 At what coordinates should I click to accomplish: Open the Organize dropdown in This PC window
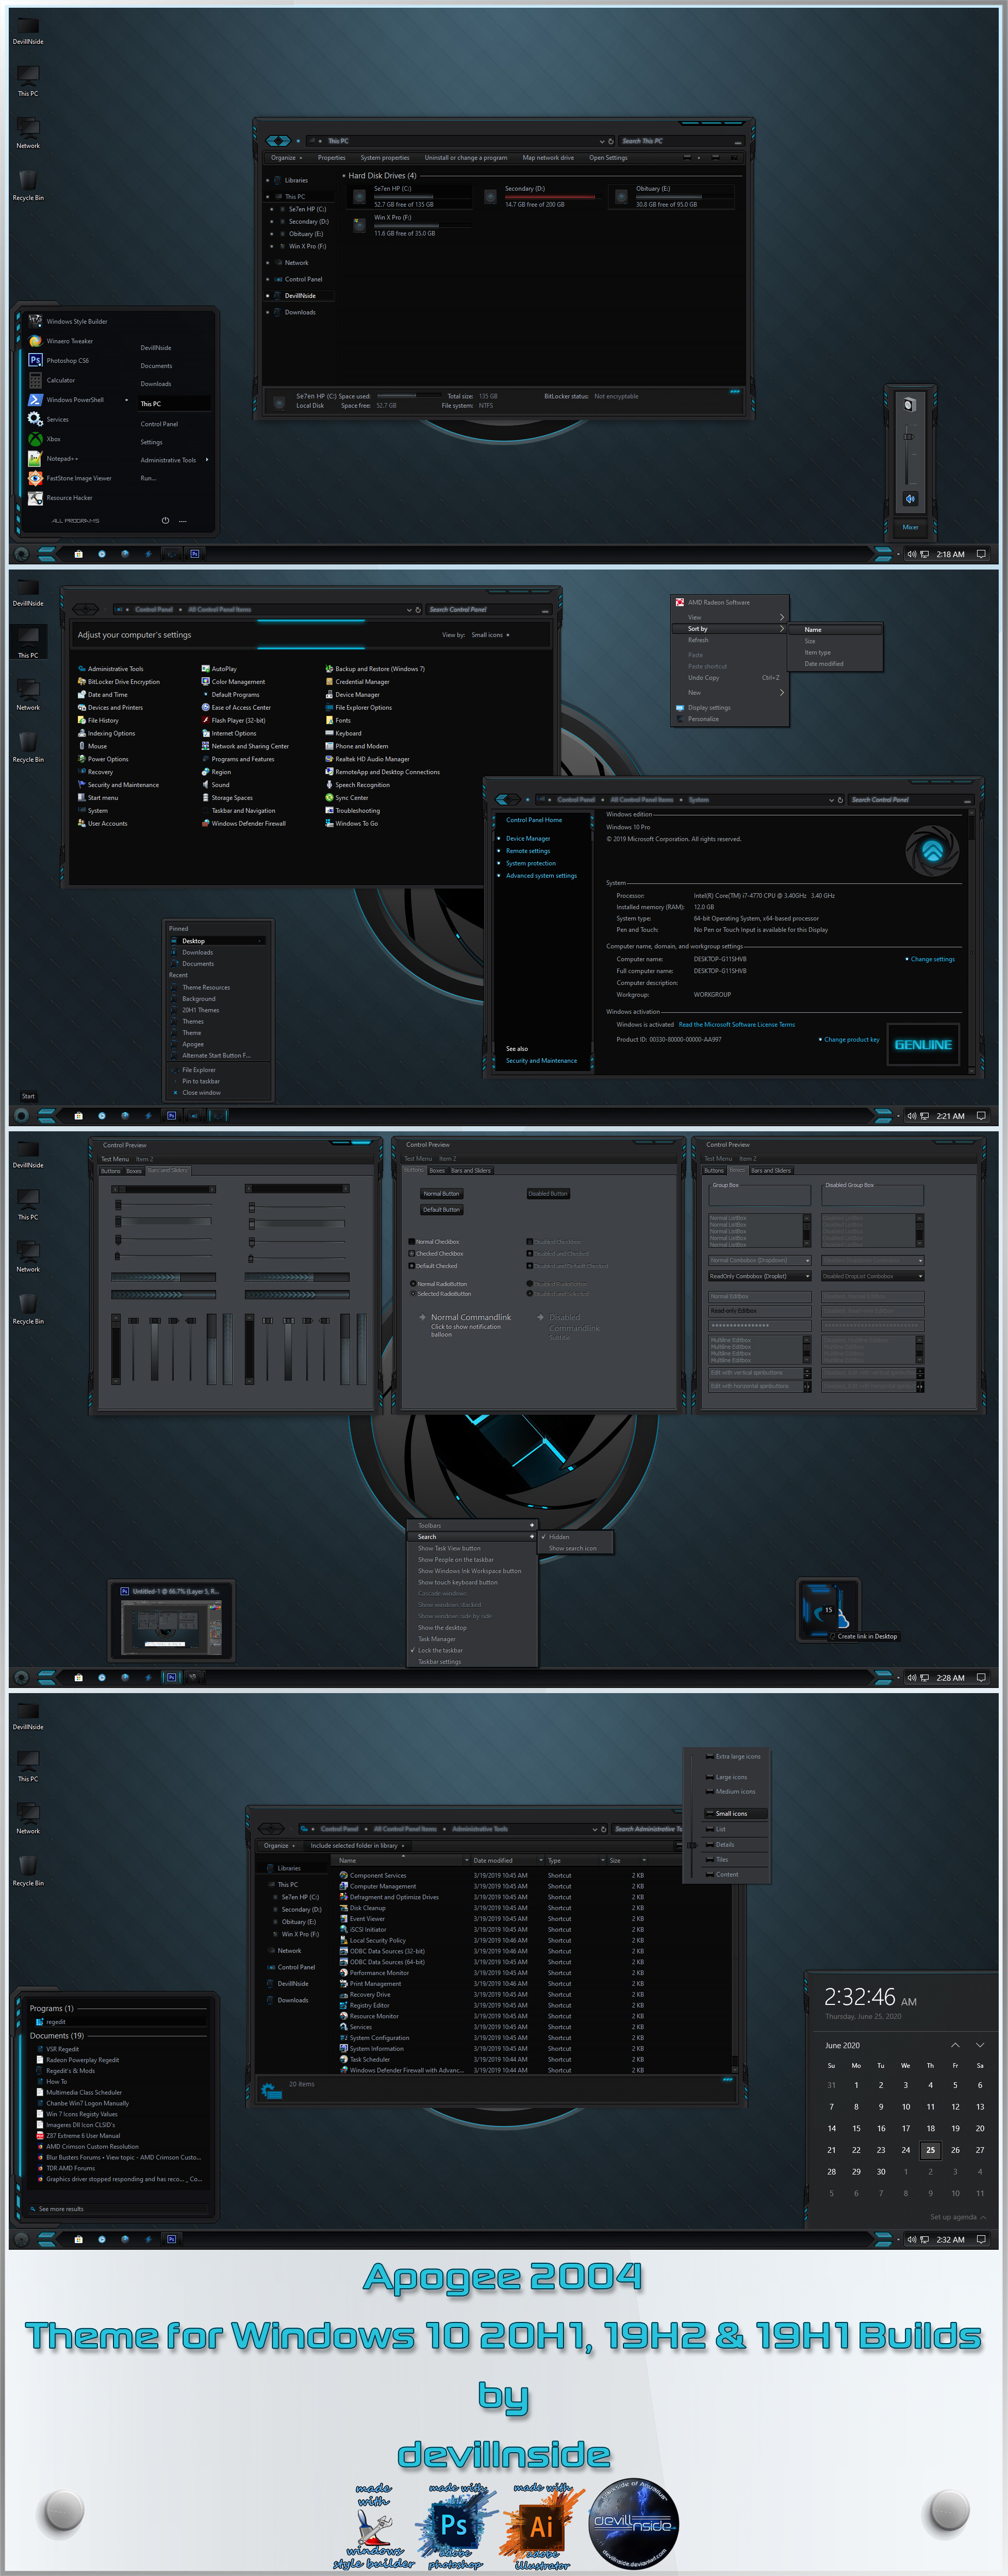click(286, 157)
